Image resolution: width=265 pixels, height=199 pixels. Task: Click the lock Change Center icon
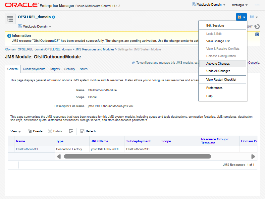coord(239,17)
